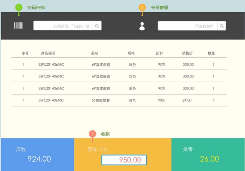Viewport: 245px width, 171px height.
Task: Select the 红色 6P真皮皮套 row
Action: tap(118, 76)
